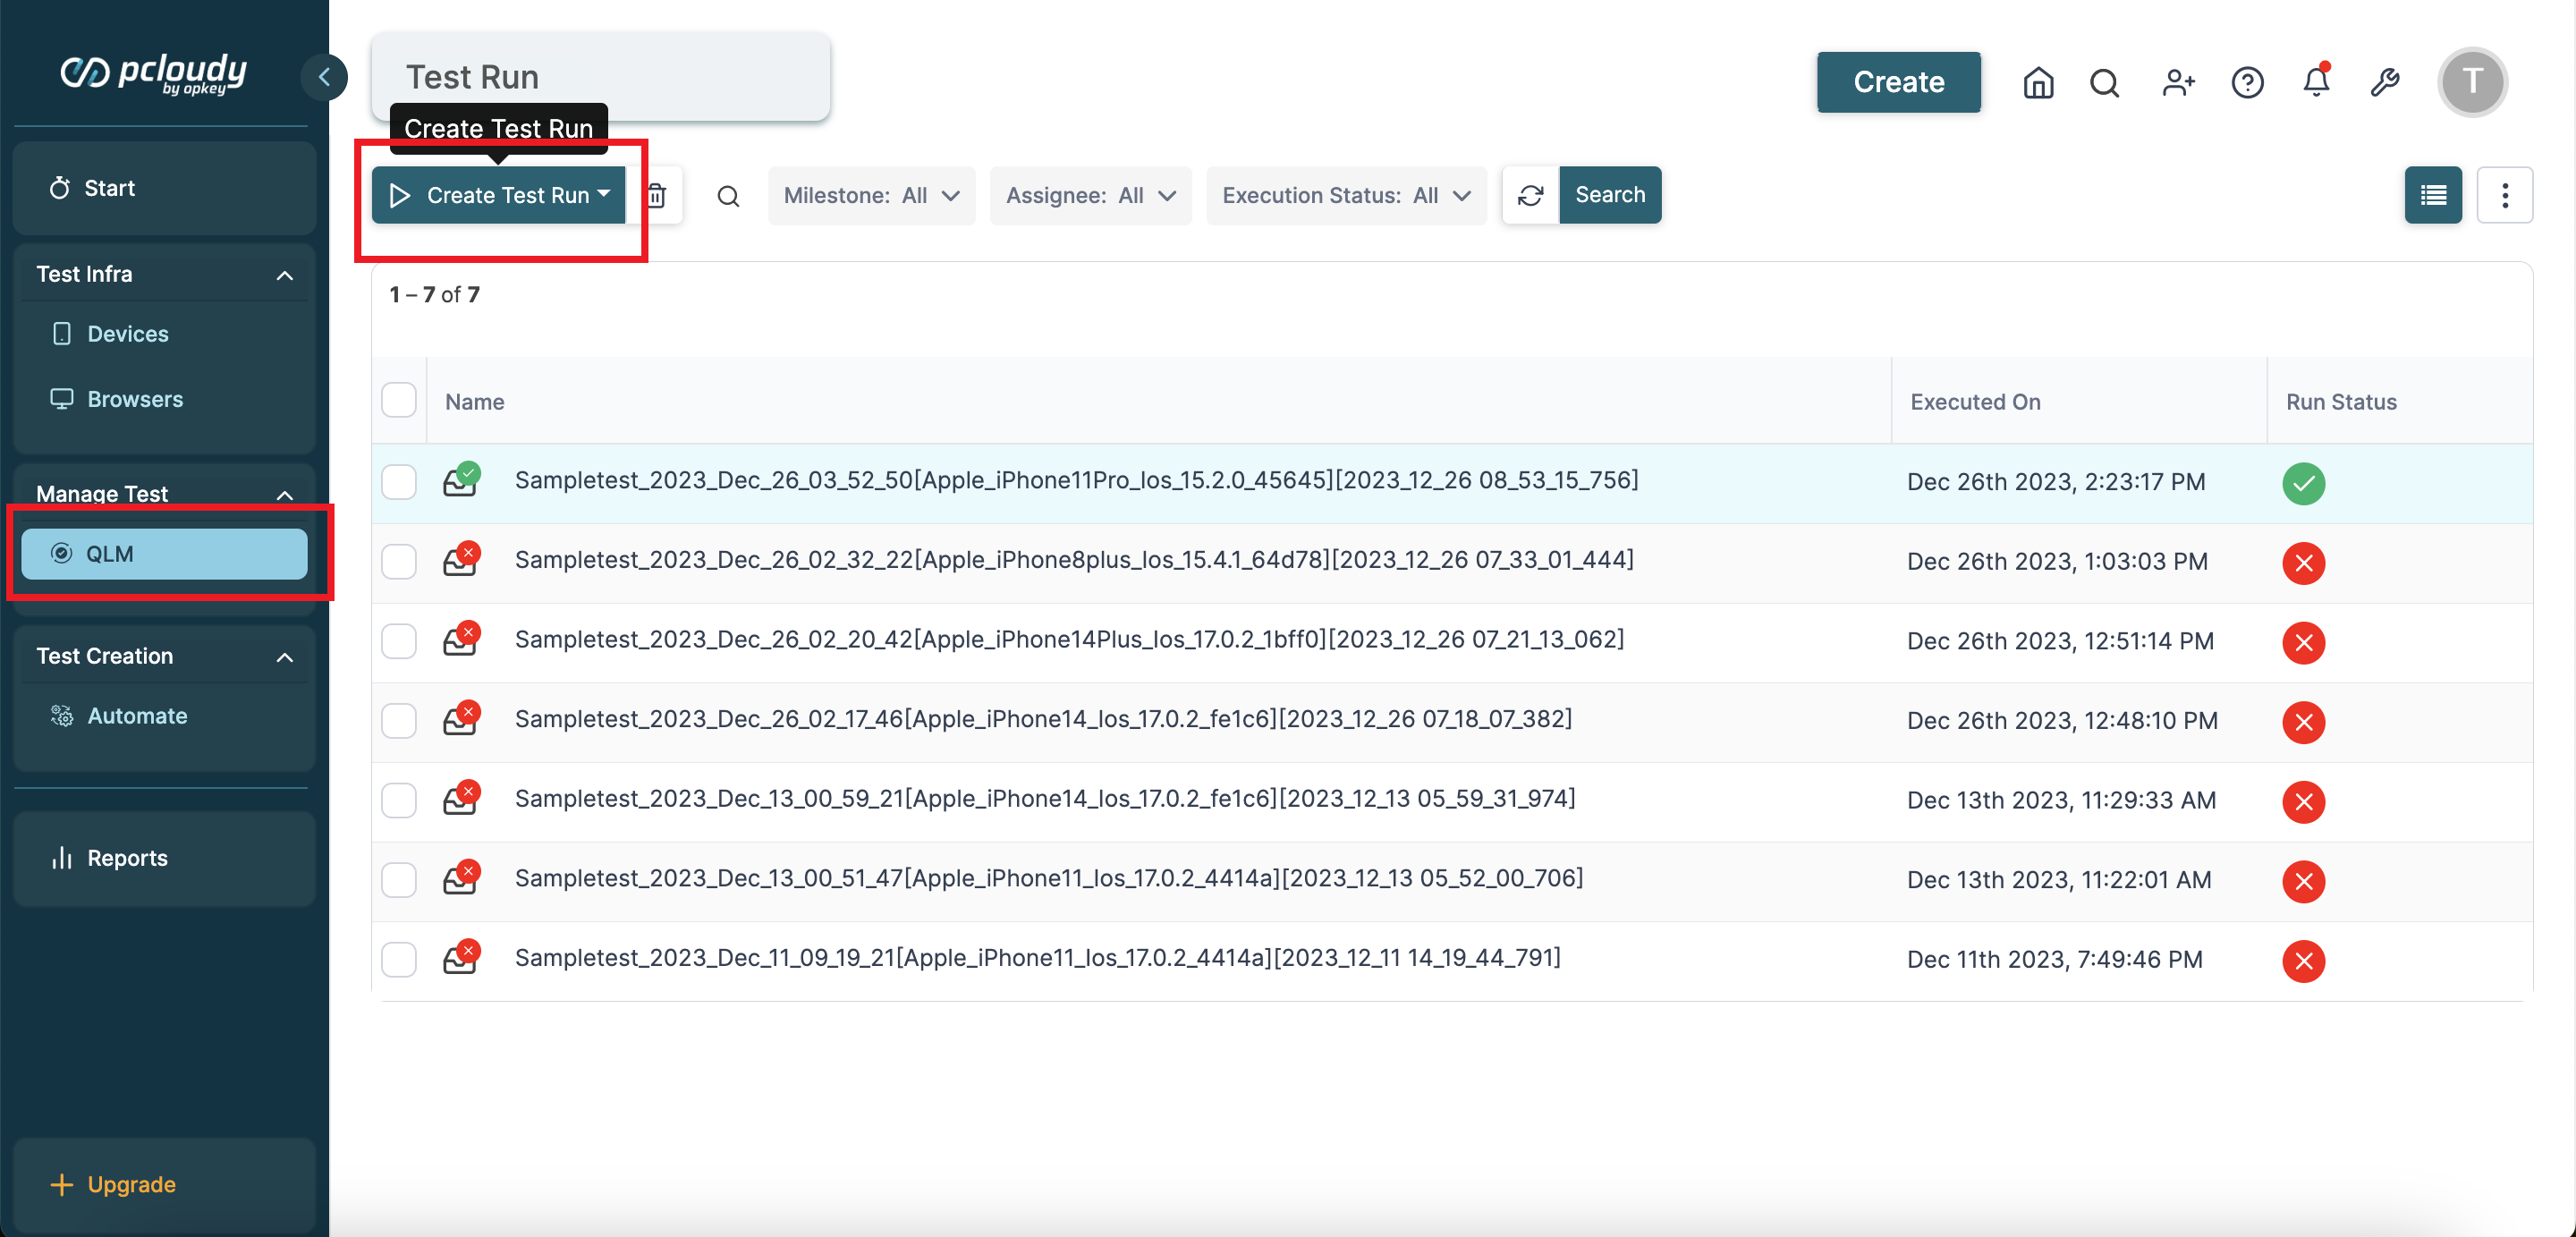Open Start in the sidebar
This screenshot has height=1237, width=2576.
coord(164,189)
